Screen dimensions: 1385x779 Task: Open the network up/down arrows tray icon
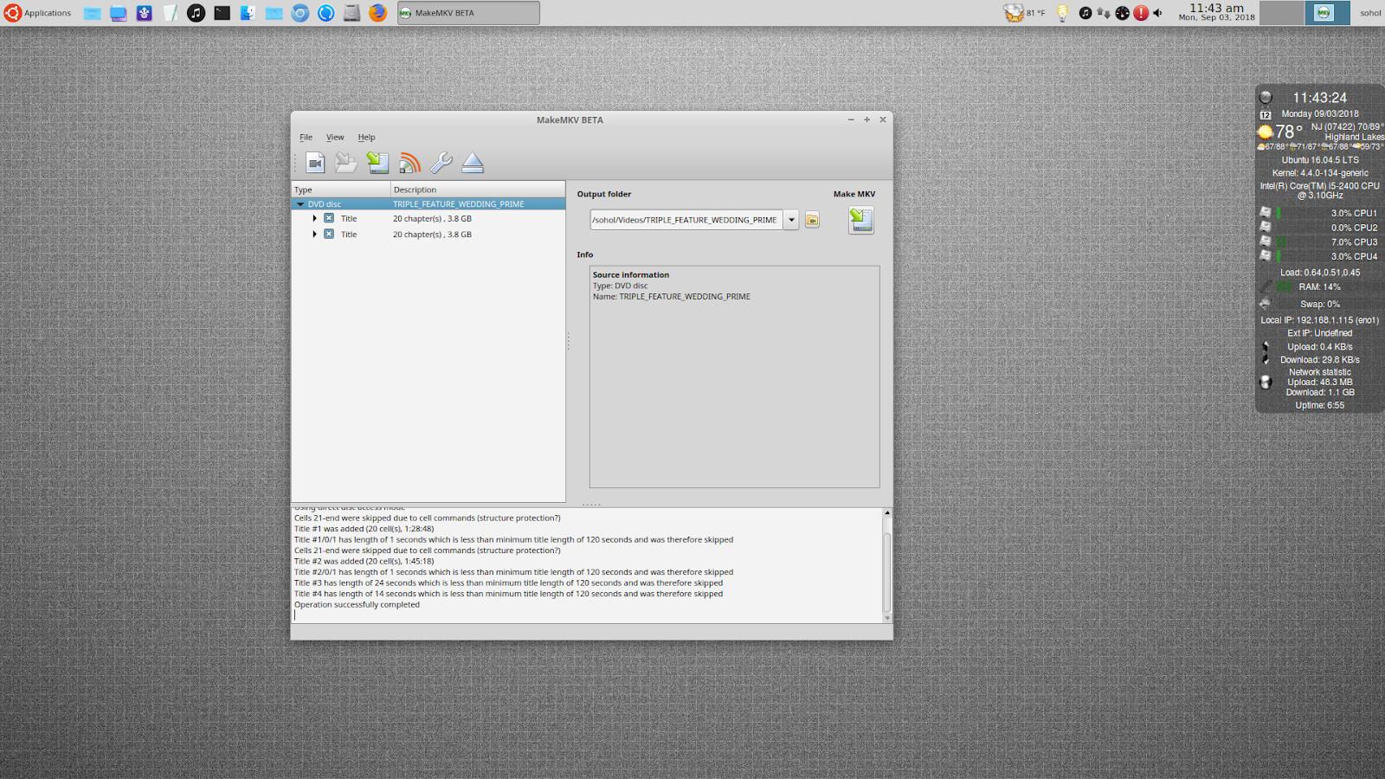1104,13
